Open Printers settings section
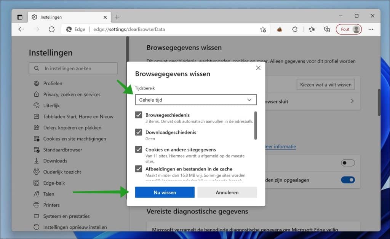The image size is (390, 239). pos(51,205)
